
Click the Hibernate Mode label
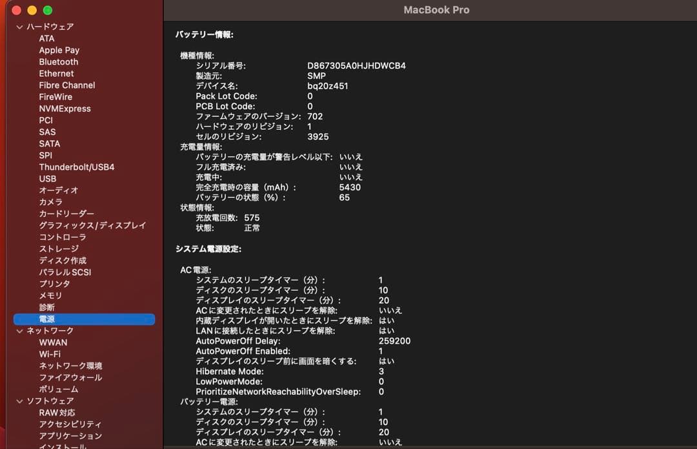point(229,371)
